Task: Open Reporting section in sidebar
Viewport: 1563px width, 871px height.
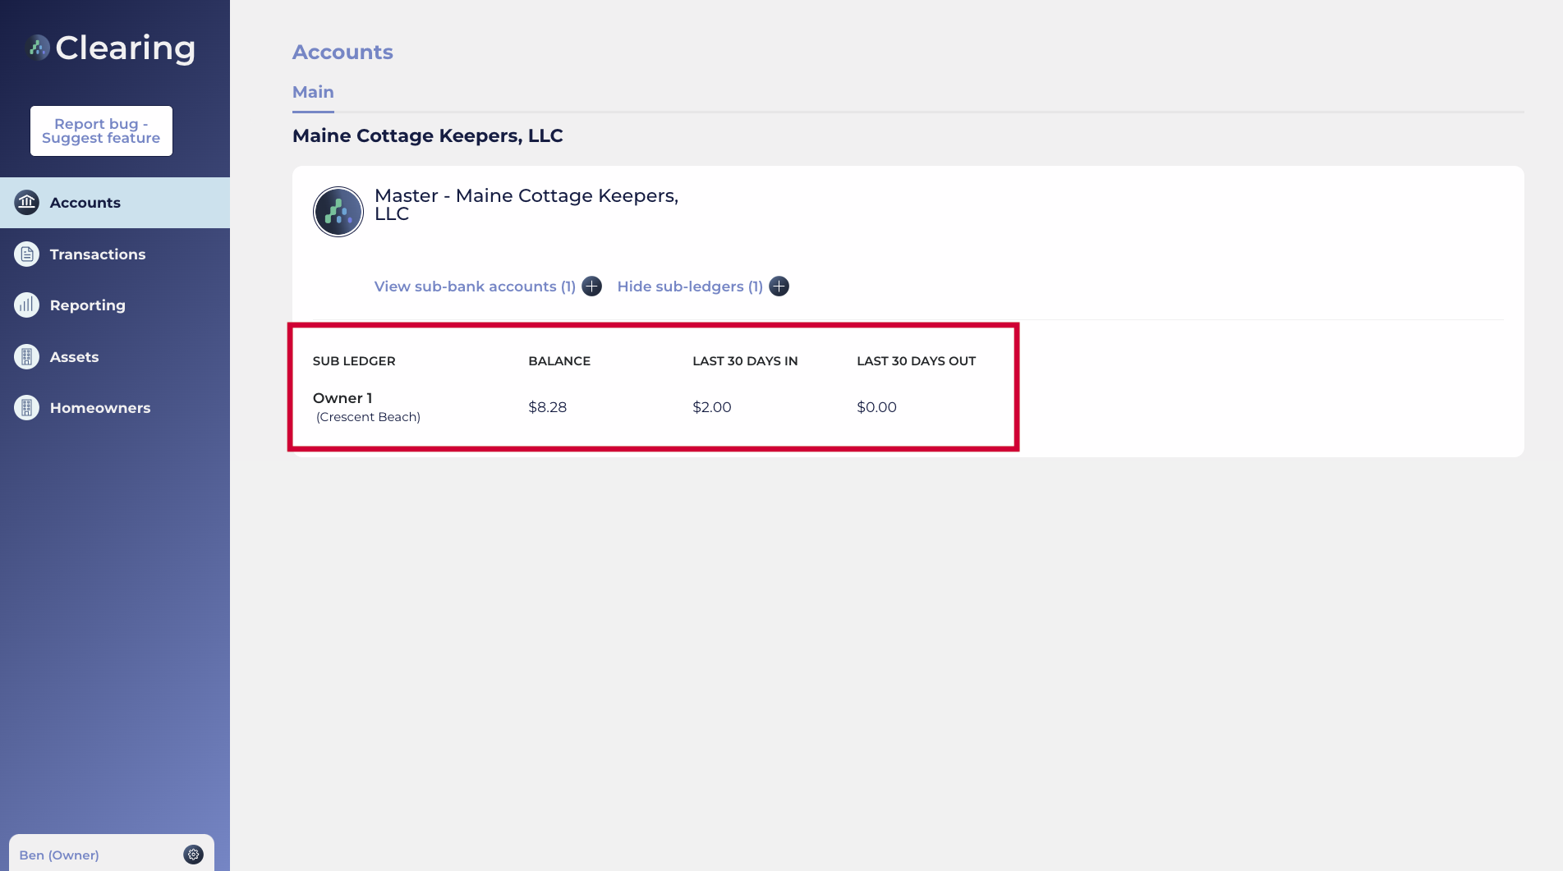Action: point(88,305)
